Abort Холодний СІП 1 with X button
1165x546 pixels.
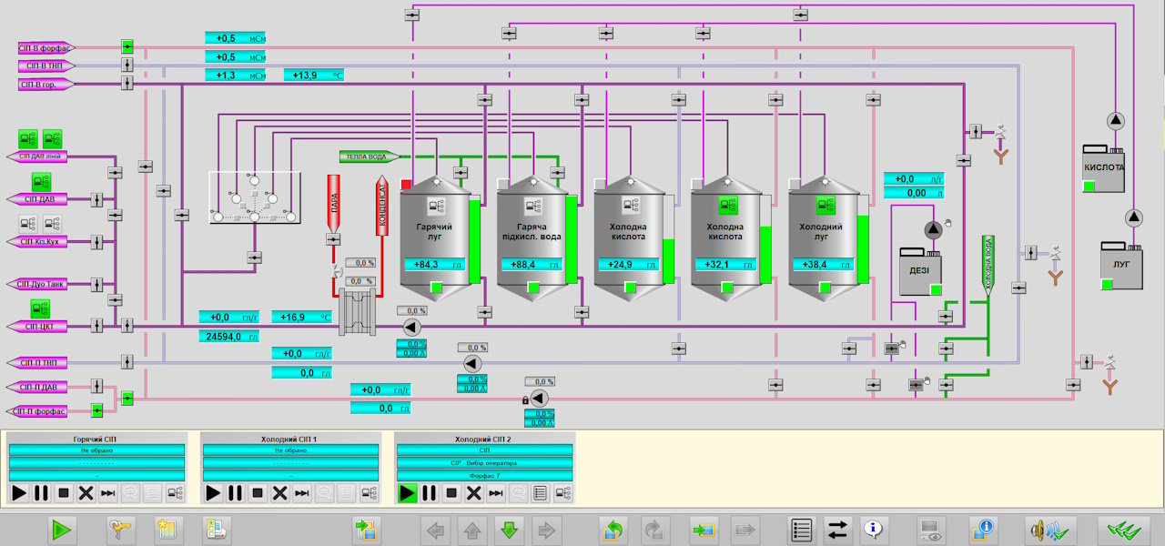click(x=279, y=493)
